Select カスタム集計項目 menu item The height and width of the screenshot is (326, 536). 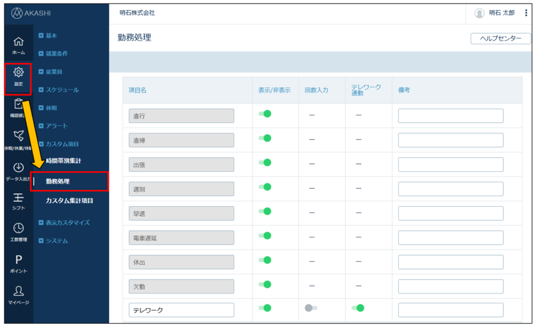point(69,201)
